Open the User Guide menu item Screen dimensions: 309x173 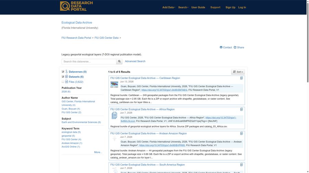[198, 7]
